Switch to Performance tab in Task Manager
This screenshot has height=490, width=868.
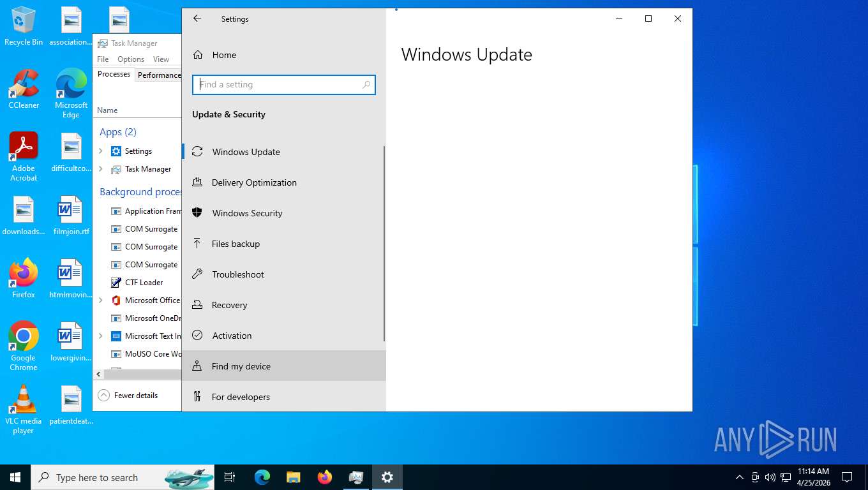click(159, 75)
